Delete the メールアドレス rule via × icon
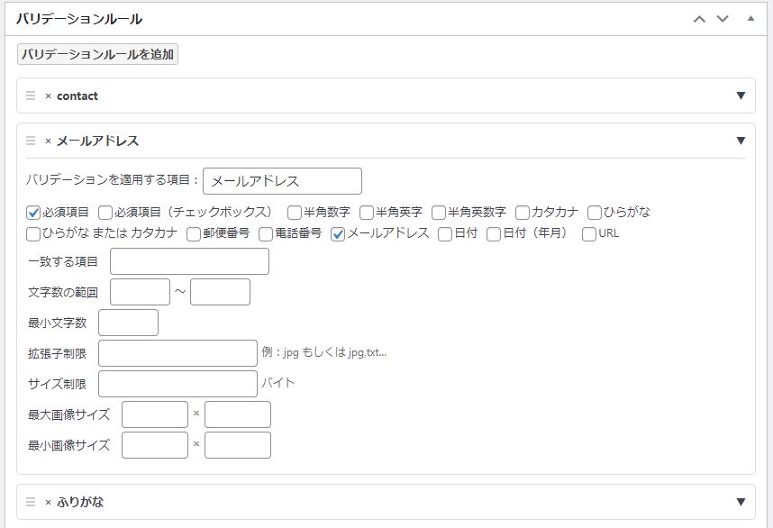The image size is (773, 528). pyautogui.click(x=48, y=141)
